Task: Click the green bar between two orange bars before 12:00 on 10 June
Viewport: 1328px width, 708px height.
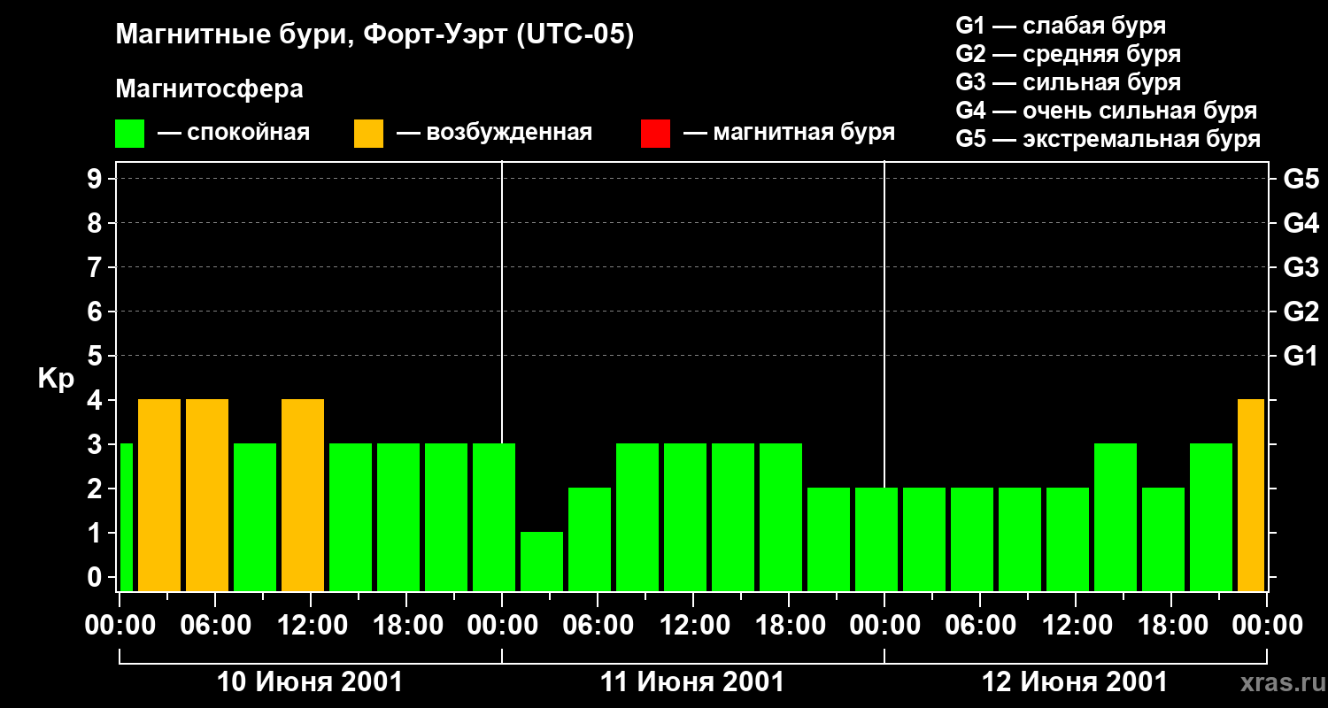Action: [x=255, y=517]
